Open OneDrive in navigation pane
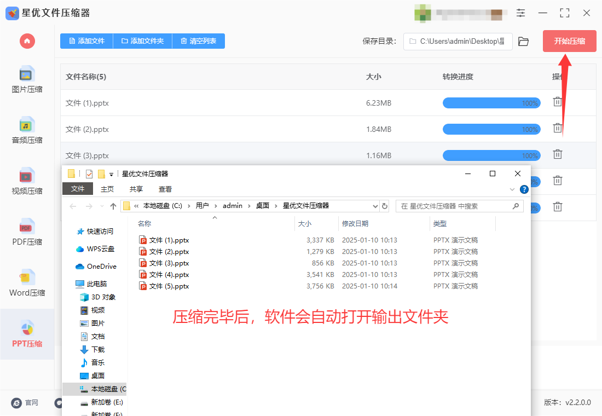 click(x=96, y=266)
